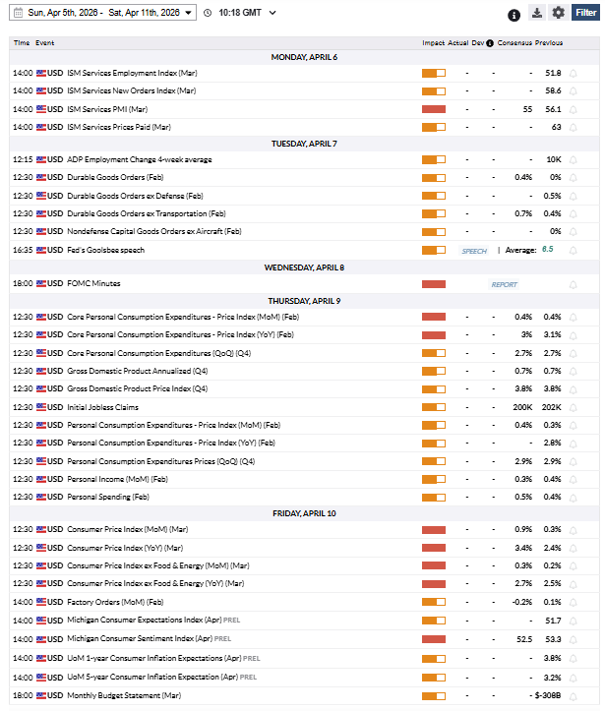
Task: Open the REPORT link for FOMC Minutes
Action: pyautogui.click(x=504, y=284)
